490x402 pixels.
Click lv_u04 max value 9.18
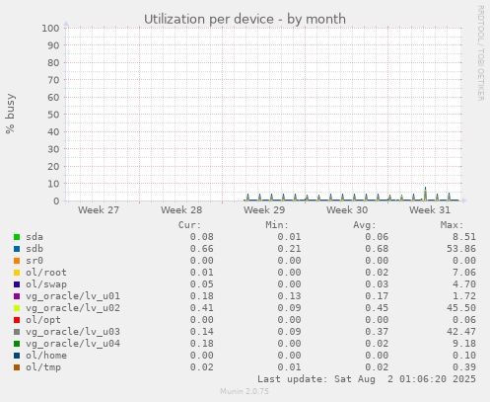[x=464, y=344]
